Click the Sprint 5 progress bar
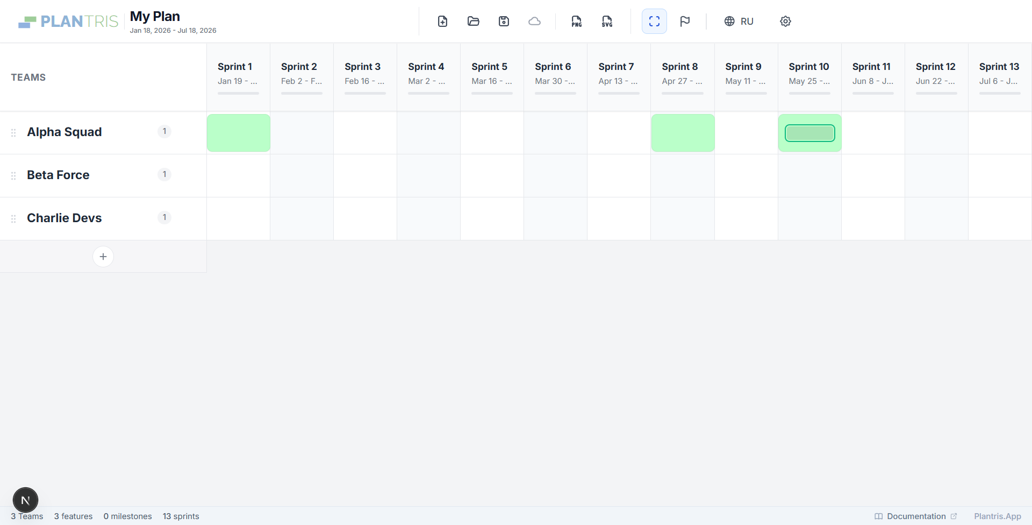Screen dimensions: 1032x525 (x=492, y=94)
